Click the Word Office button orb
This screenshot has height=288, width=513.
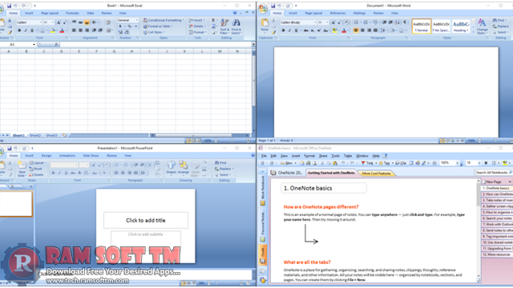tap(263, 9)
